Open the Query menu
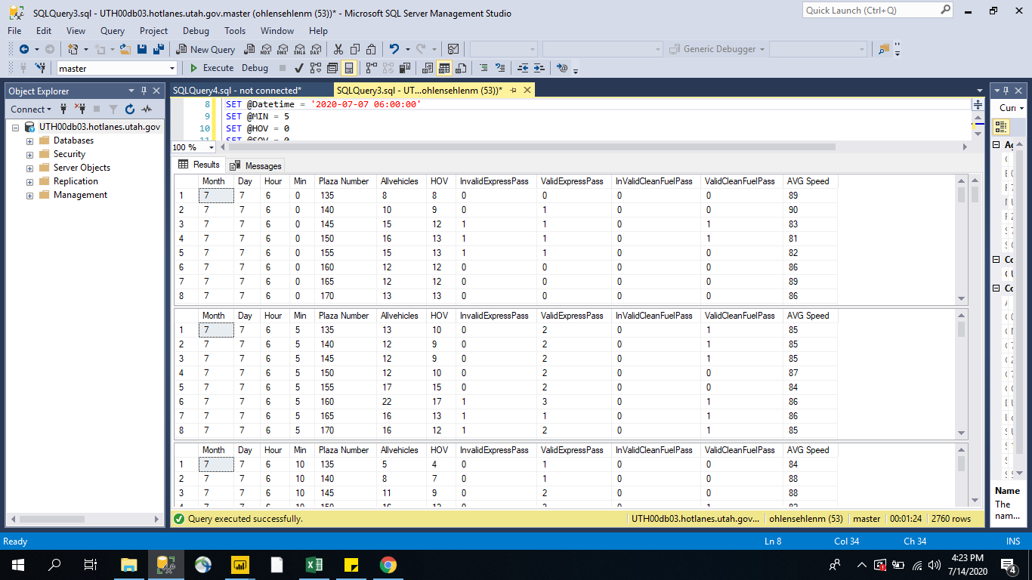 click(113, 31)
